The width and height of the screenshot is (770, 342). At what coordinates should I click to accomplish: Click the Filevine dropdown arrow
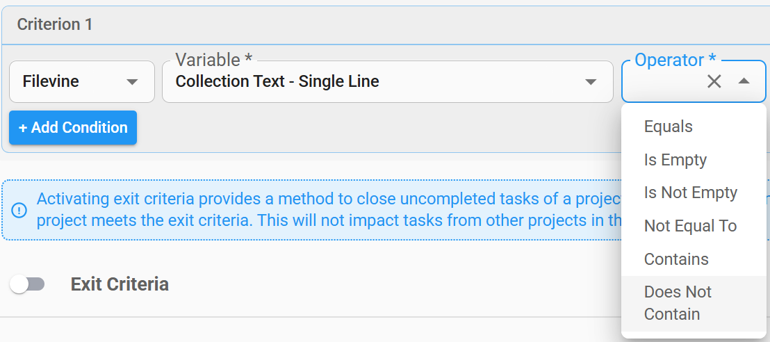(x=132, y=82)
